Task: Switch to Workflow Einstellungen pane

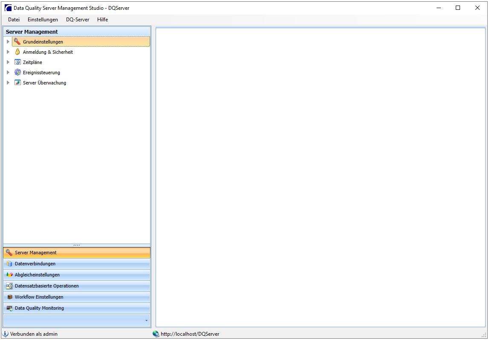Action: point(77,297)
